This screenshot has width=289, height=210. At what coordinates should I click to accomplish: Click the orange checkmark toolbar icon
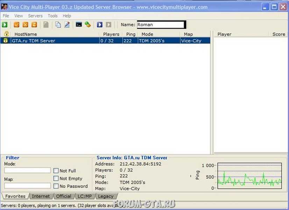pyautogui.click(x=16, y=25)
